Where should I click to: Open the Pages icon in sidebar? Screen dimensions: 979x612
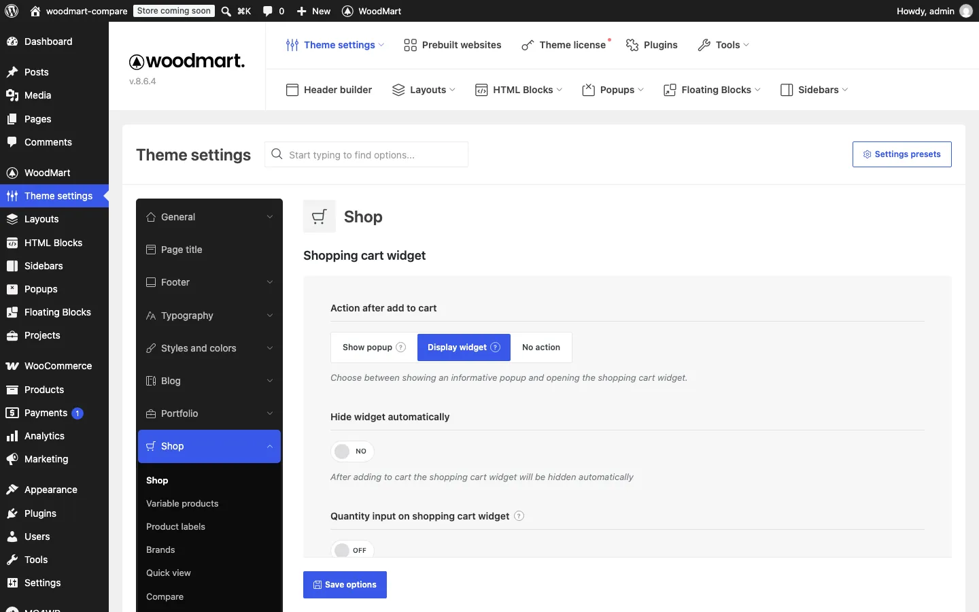point(12,119)
